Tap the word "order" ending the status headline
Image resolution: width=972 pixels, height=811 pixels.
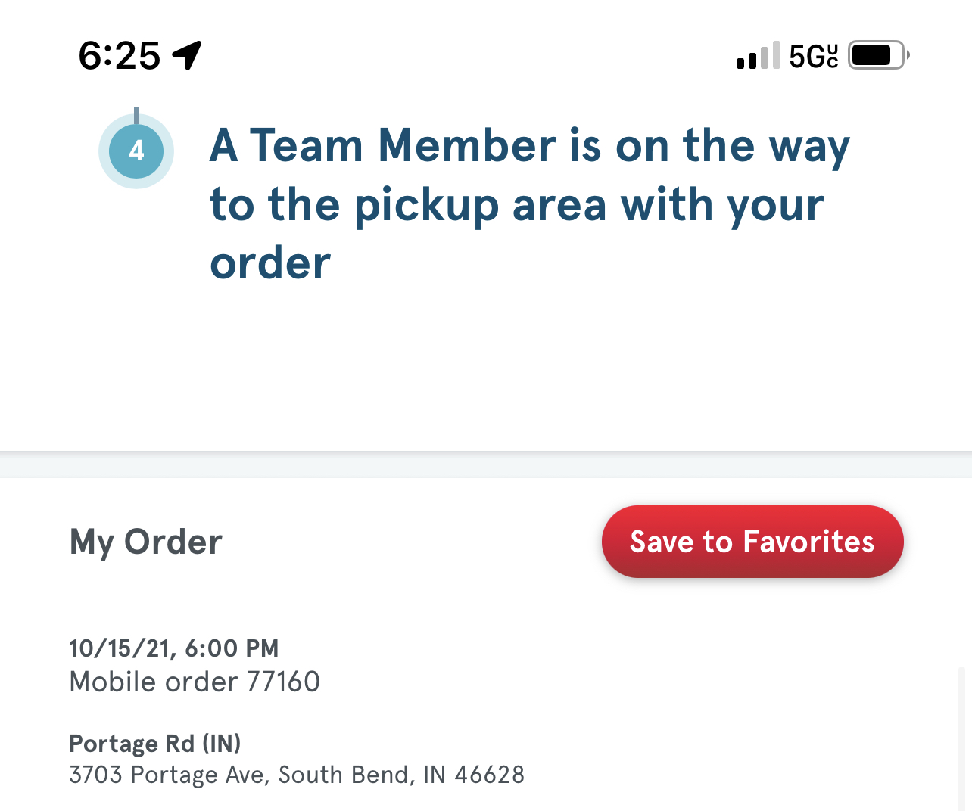270,264
